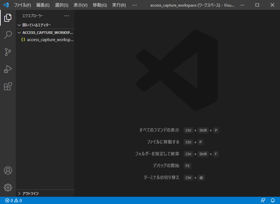Click デバッグの開始 label
The height and width of the screenshot is (204, 280).
pyautogui.click(x=166, y=166)
